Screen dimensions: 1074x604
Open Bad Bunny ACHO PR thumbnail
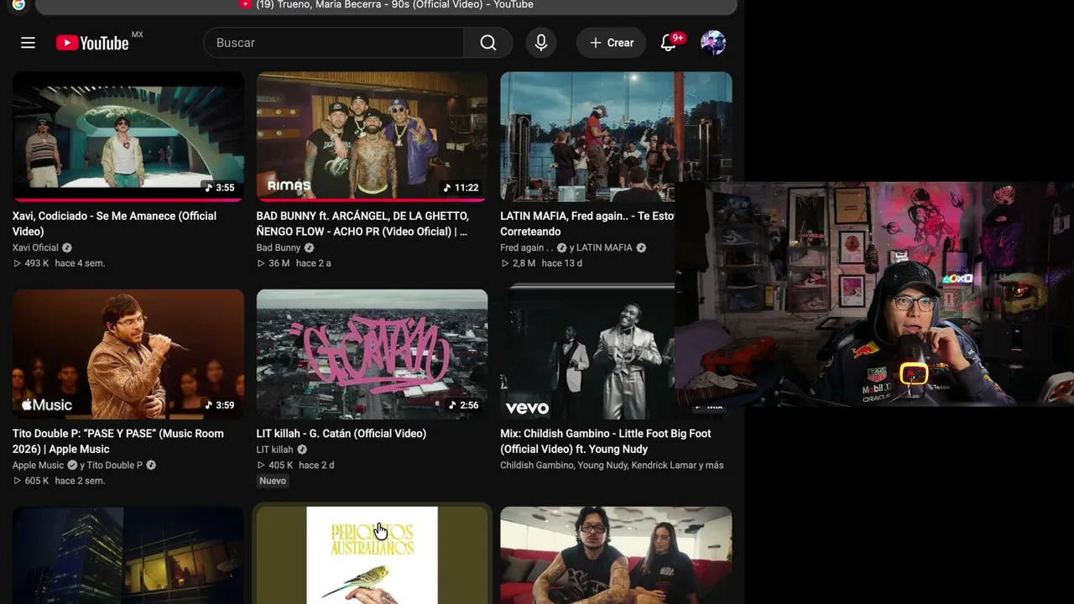point(372,137)
